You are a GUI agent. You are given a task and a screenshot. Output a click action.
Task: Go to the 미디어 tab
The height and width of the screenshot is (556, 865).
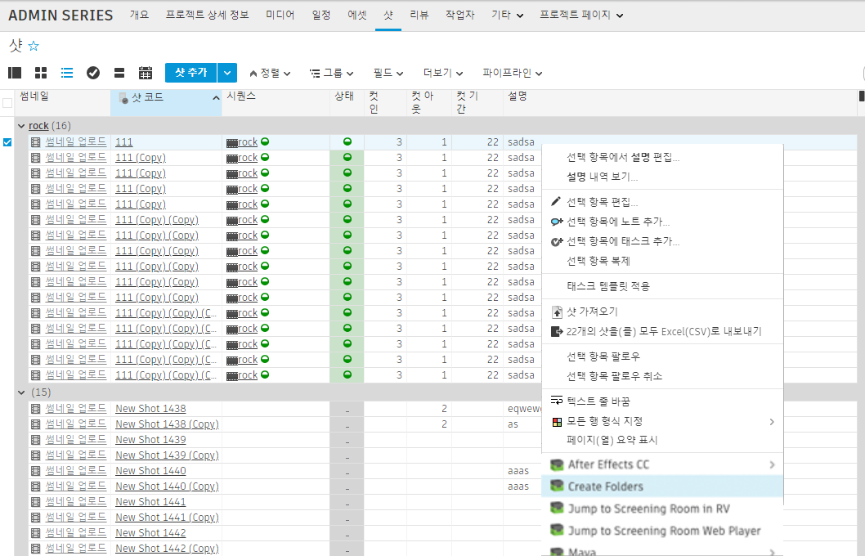[x=280, y=15]
